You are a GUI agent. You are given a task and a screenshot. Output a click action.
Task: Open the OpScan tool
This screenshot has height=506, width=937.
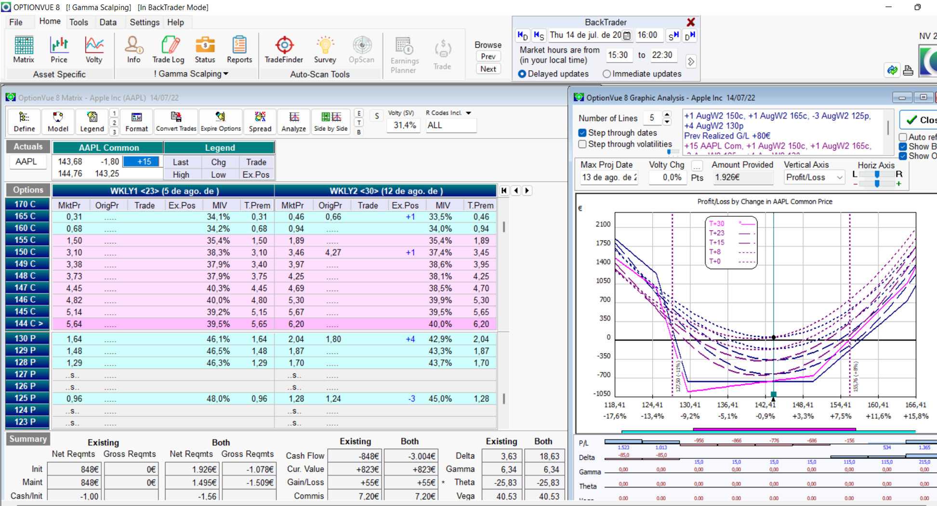pos(361,50)
